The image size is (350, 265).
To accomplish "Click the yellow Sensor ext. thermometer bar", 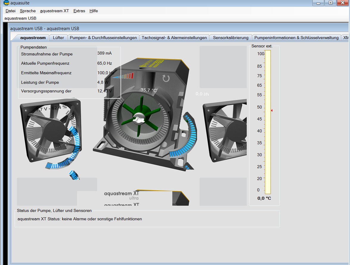I will coord(268,122).
